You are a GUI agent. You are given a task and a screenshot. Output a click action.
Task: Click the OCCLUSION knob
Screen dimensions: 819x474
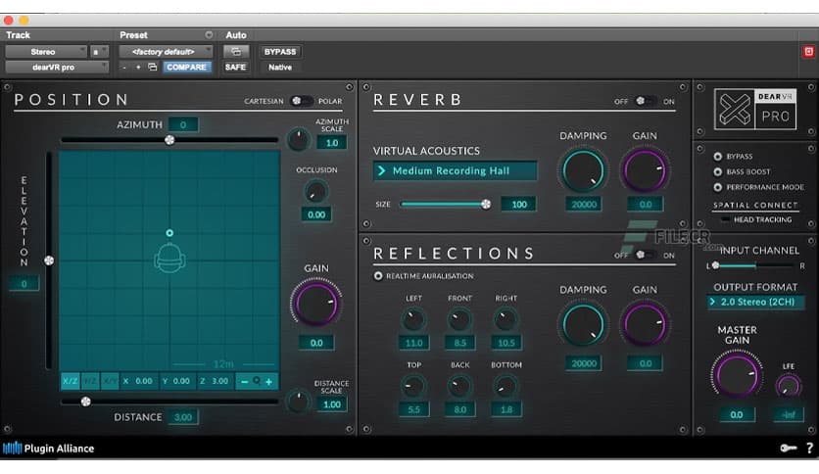(316, 192)
